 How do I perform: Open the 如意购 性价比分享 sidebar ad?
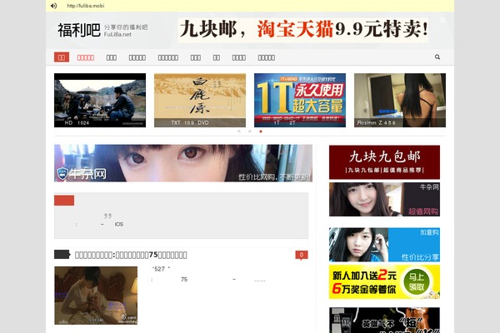click(384, 245)
